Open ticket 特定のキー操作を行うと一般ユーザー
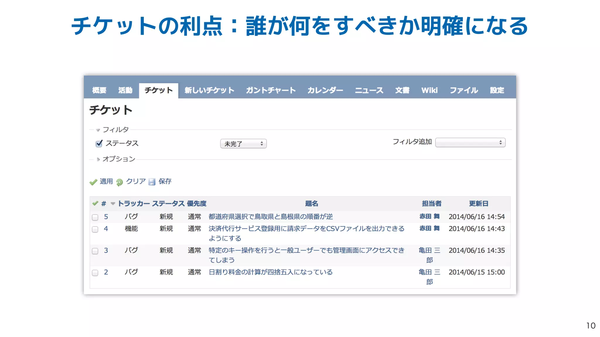The image size is (600, 337). tap(306, 255)
